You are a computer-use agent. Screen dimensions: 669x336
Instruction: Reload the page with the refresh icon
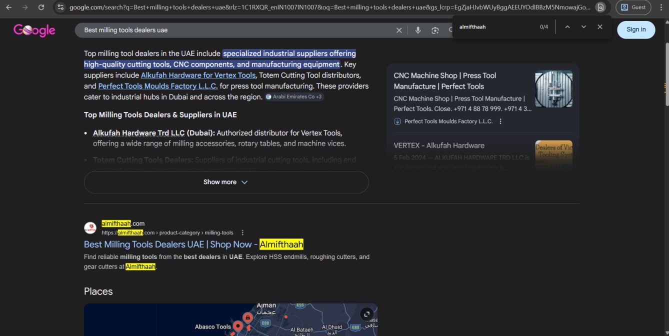pyautogui.click(x=41, y=7)
